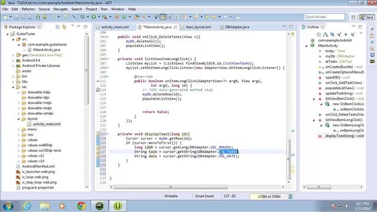
Task: Open File Explorer from the taskbar
Action: (45, 206)
